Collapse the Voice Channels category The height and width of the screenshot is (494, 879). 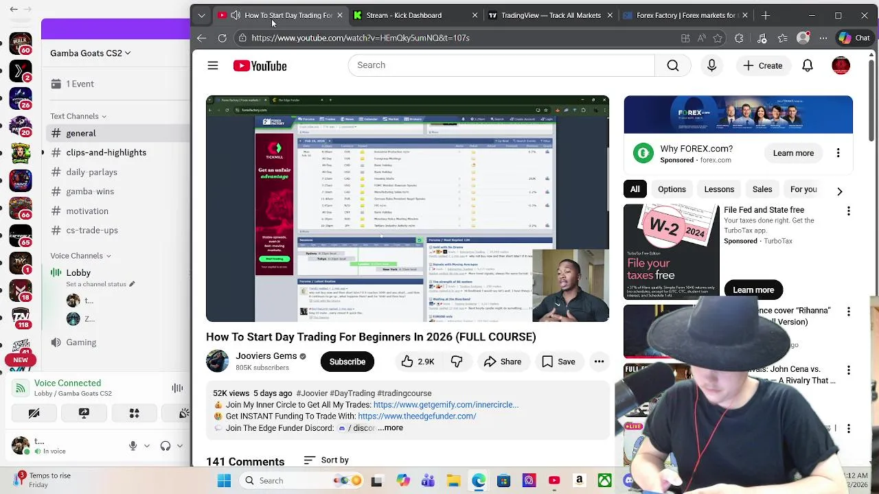pyautogui.click(x=81, y=256)
